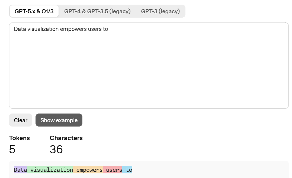Click the highlighted 'users' token

coord(113,170)
